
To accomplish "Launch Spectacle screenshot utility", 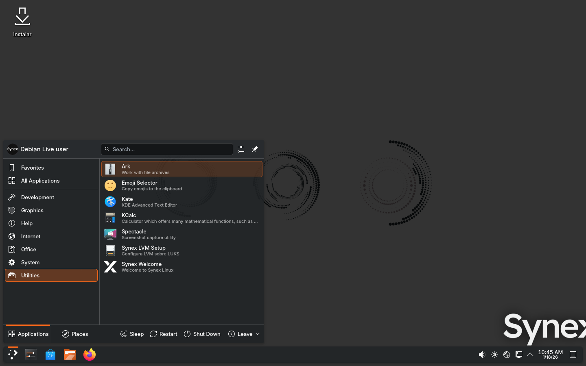I will (x=181, y=234).
